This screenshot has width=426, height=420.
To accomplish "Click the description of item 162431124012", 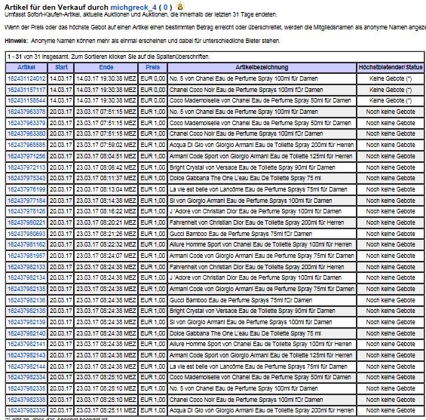I will click(244, 78).
